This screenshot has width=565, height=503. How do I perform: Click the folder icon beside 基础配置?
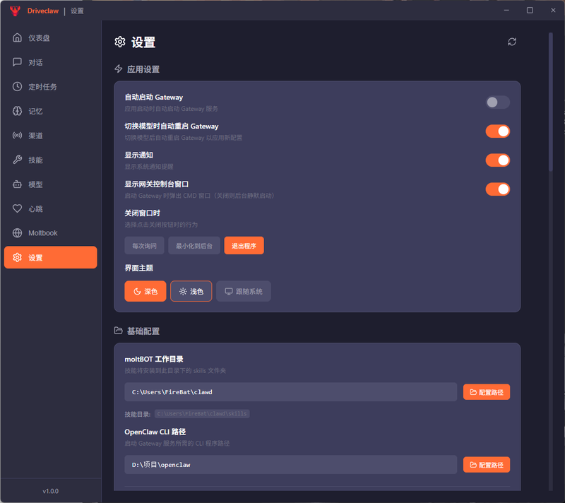click(x=118, y=331)
